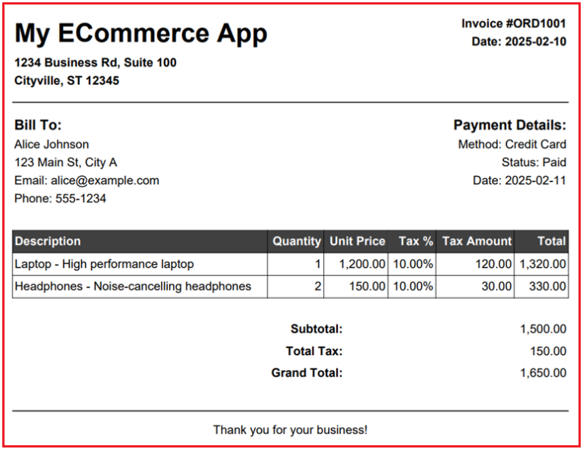Click the 1234 Business Rd address line

click(95, 63)
